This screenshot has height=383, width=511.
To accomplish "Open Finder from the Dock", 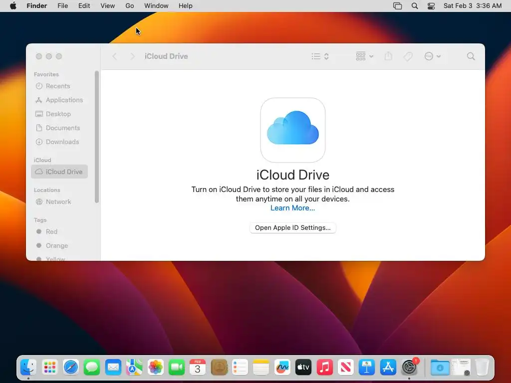I will [x=28, y=368].
